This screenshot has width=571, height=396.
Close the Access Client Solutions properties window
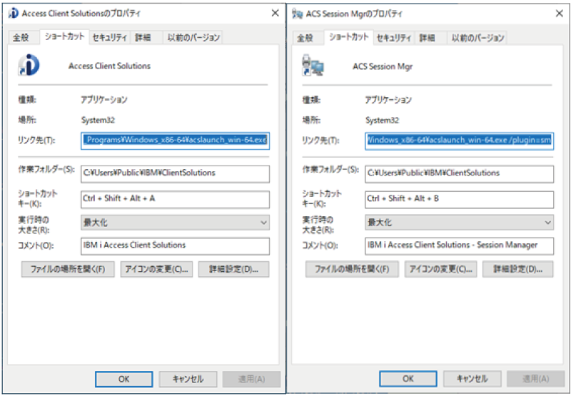(276, 13)
